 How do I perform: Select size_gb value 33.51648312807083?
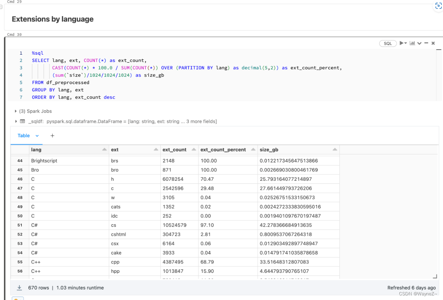(299, 262)
